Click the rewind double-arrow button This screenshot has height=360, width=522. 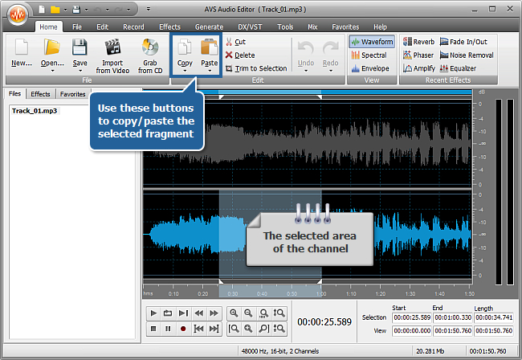click(198, 313)
